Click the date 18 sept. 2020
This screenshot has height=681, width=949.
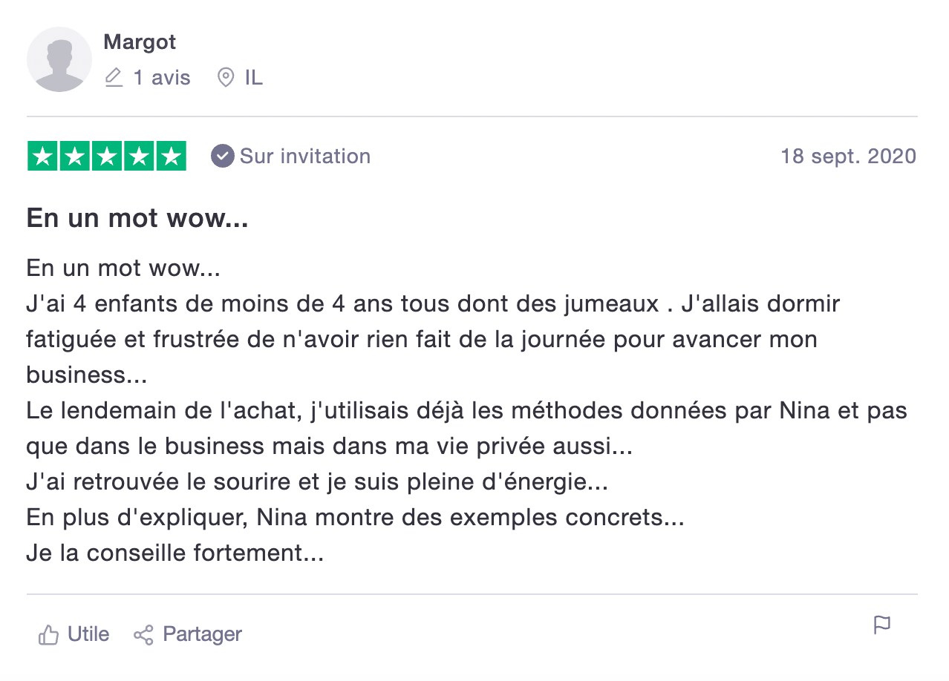click(x=849, y=157)
